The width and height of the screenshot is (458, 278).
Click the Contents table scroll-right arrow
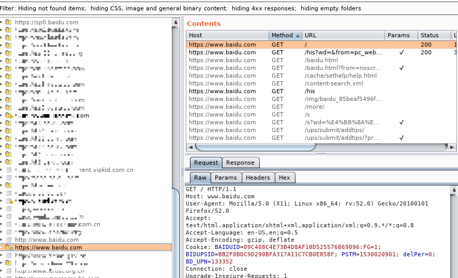pos(452,147)
